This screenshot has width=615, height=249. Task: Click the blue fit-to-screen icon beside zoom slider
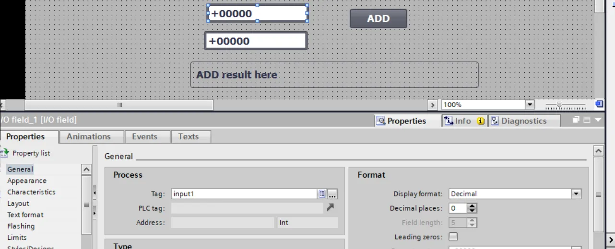[x=599, y=104]
